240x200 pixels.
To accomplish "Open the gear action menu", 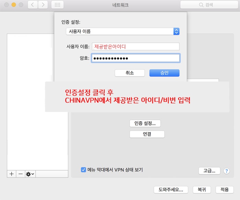I will coord(30,174).
